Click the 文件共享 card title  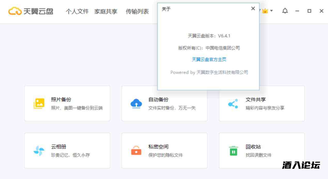point(255,100)
